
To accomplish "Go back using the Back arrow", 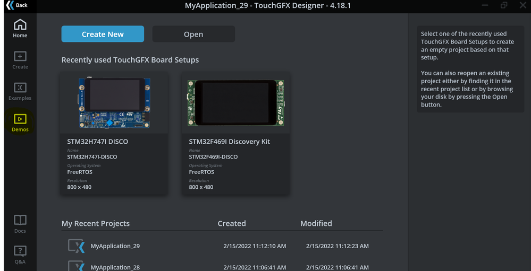I will (x=16, y=5).
